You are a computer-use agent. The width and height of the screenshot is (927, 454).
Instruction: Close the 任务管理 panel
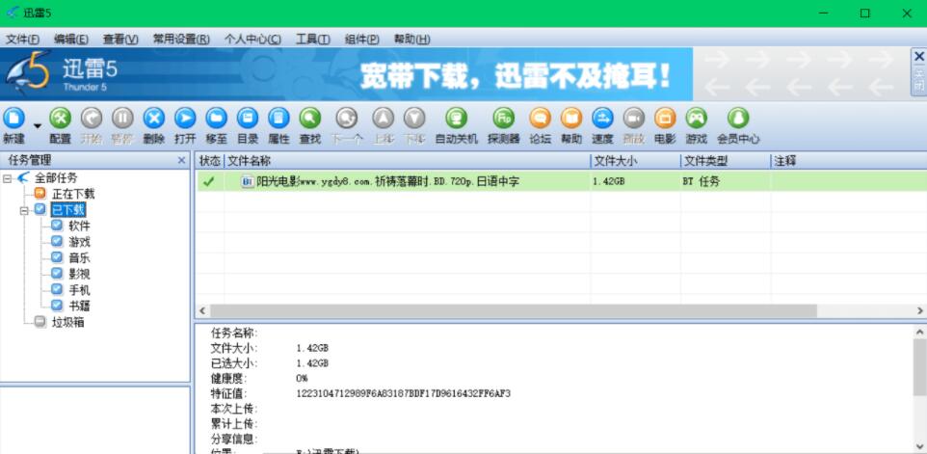[x=181, y=160]
